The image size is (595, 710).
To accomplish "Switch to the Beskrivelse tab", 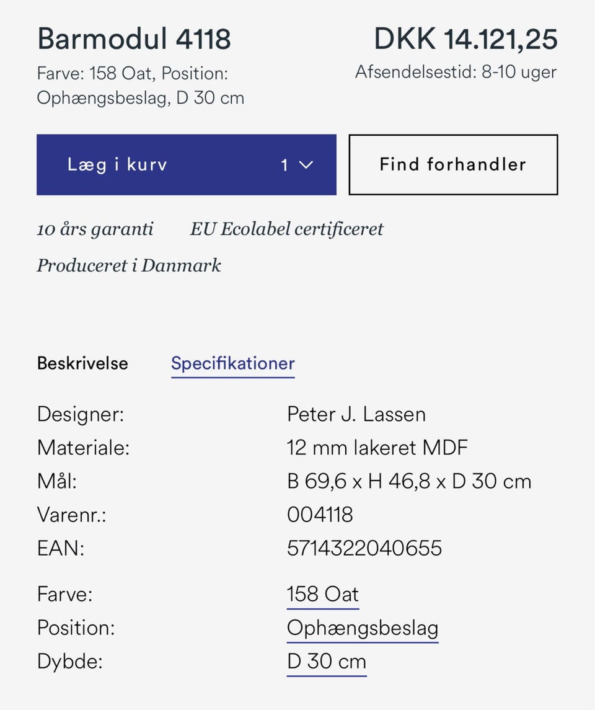I will pyautogui.click(x=82, y=363).
